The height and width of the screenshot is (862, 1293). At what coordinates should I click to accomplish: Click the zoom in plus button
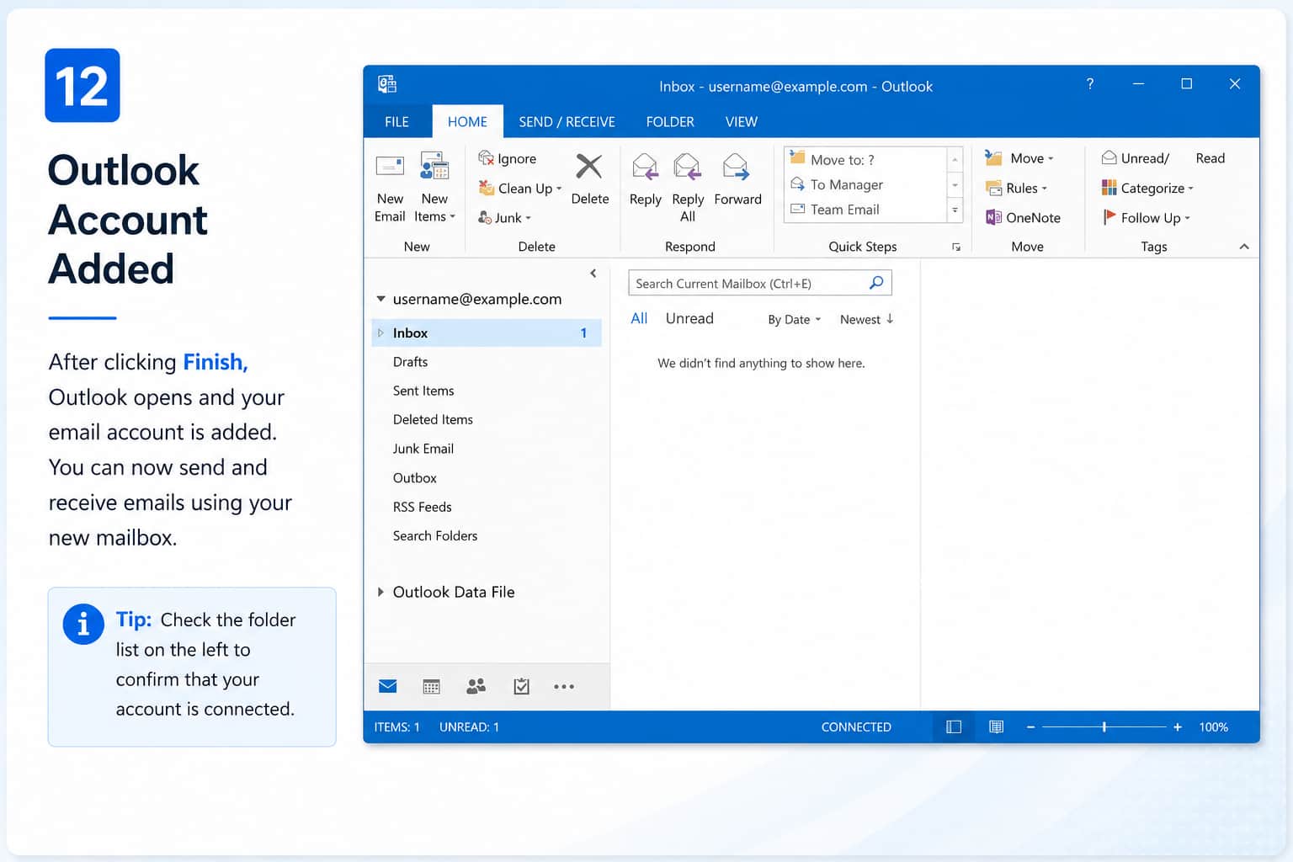(x=1178, y=726)
